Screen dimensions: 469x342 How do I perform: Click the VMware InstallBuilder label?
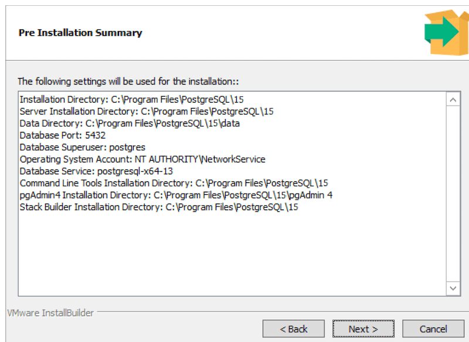[50, 313]
